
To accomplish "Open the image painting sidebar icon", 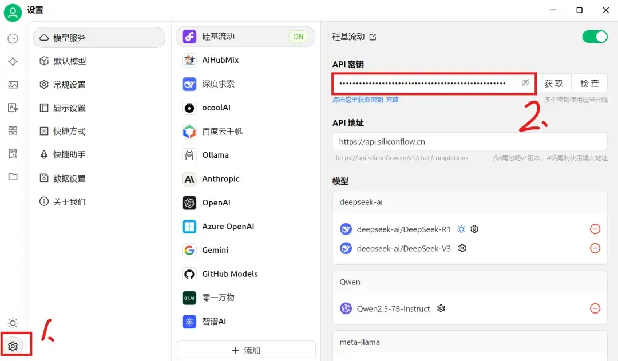I will tap(13, 85).
